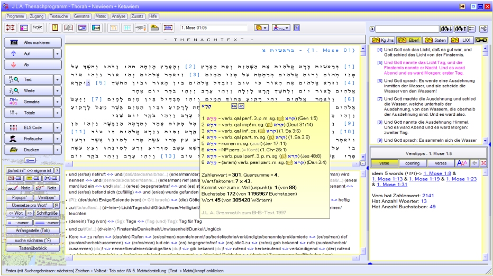Image resolution: width=493 pixels, height=276 pixels.
Task: Toggle Übersetze pro Wort* option
Action: [x=30, y=205]
